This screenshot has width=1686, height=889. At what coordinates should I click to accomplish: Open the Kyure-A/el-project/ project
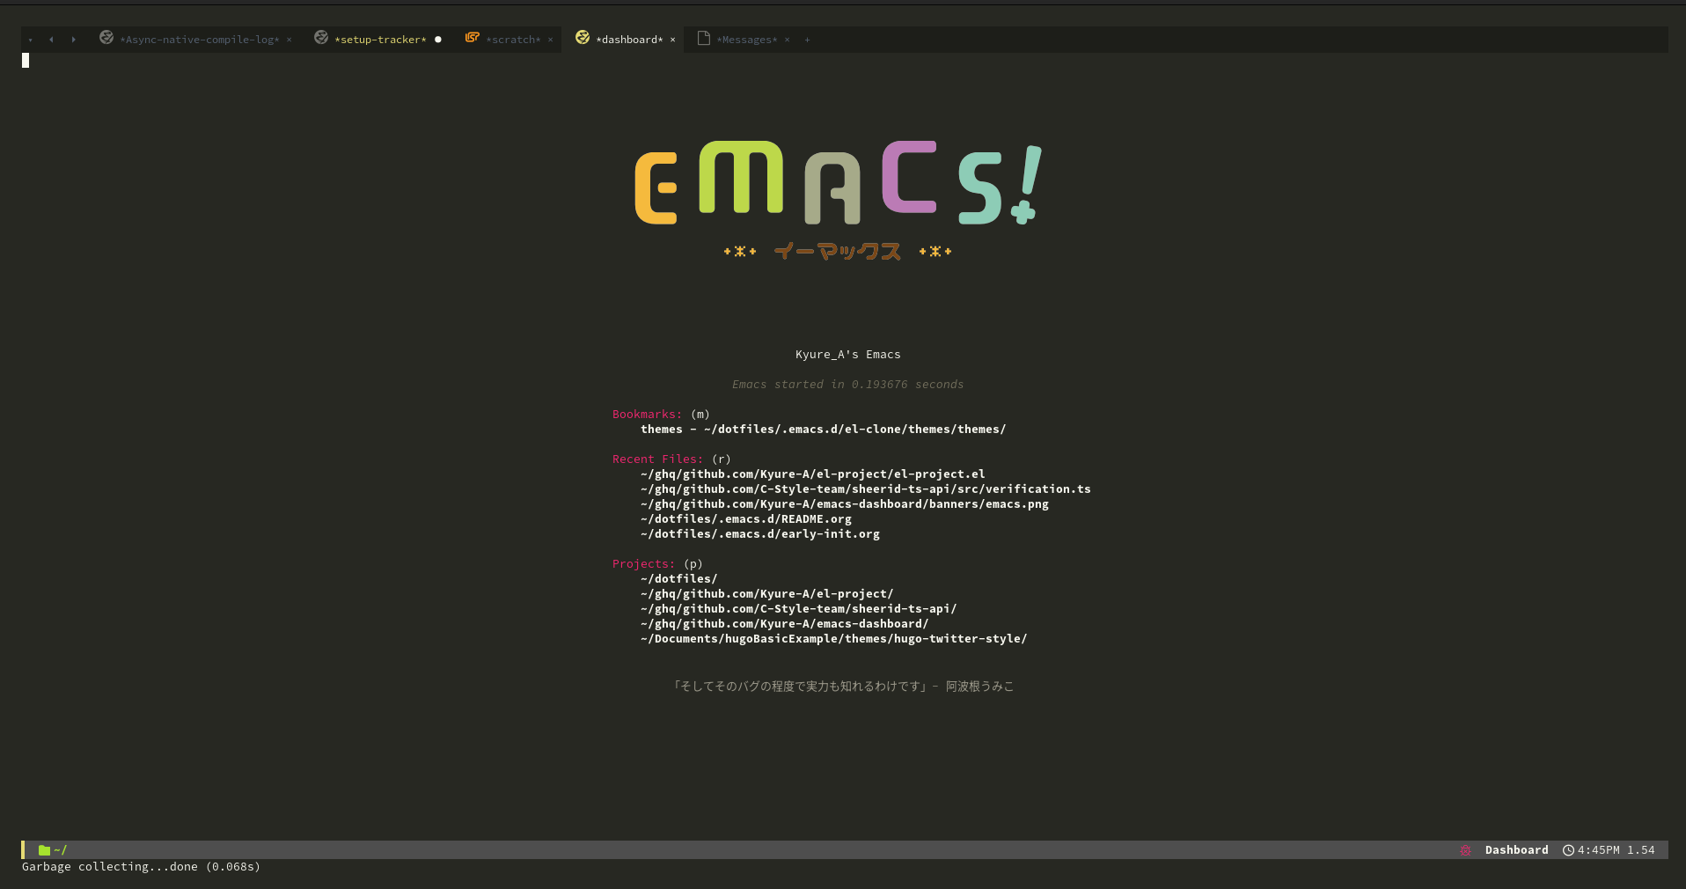767,594
